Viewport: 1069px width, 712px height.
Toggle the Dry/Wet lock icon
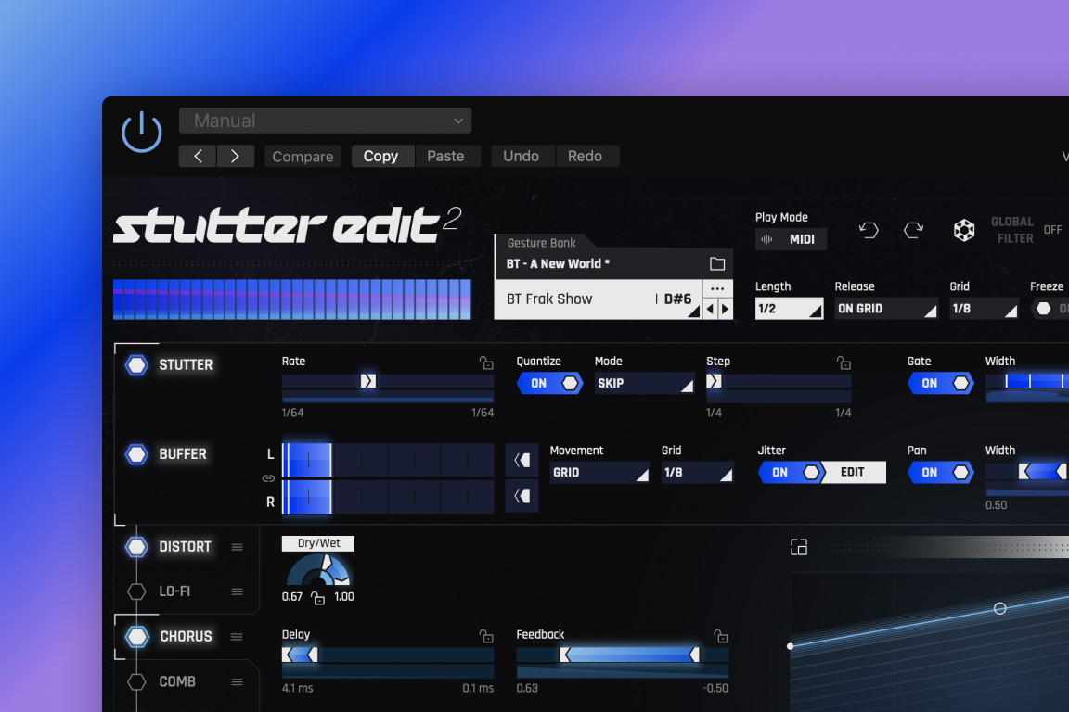318,598
